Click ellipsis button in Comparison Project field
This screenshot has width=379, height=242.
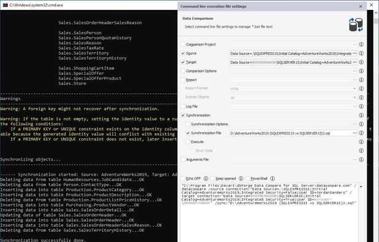[354, 44]
